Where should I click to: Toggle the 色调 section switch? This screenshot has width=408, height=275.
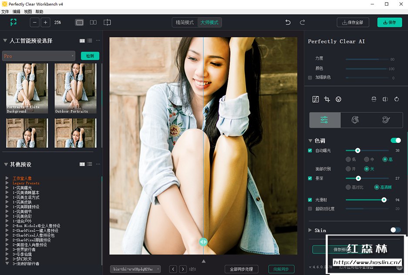point(396,141)
